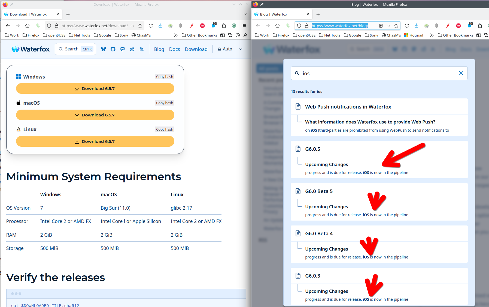Viewport: 489px width, 307px height.
Task: Reload the Blog page in right window
Action: click(407, 26)
